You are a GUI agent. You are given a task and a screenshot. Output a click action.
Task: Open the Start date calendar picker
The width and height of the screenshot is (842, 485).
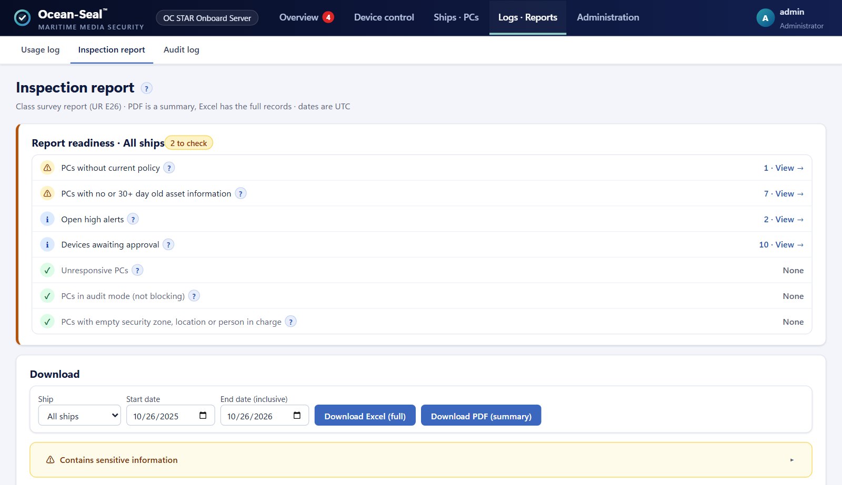pyautogui.click(x=203, y=416)
